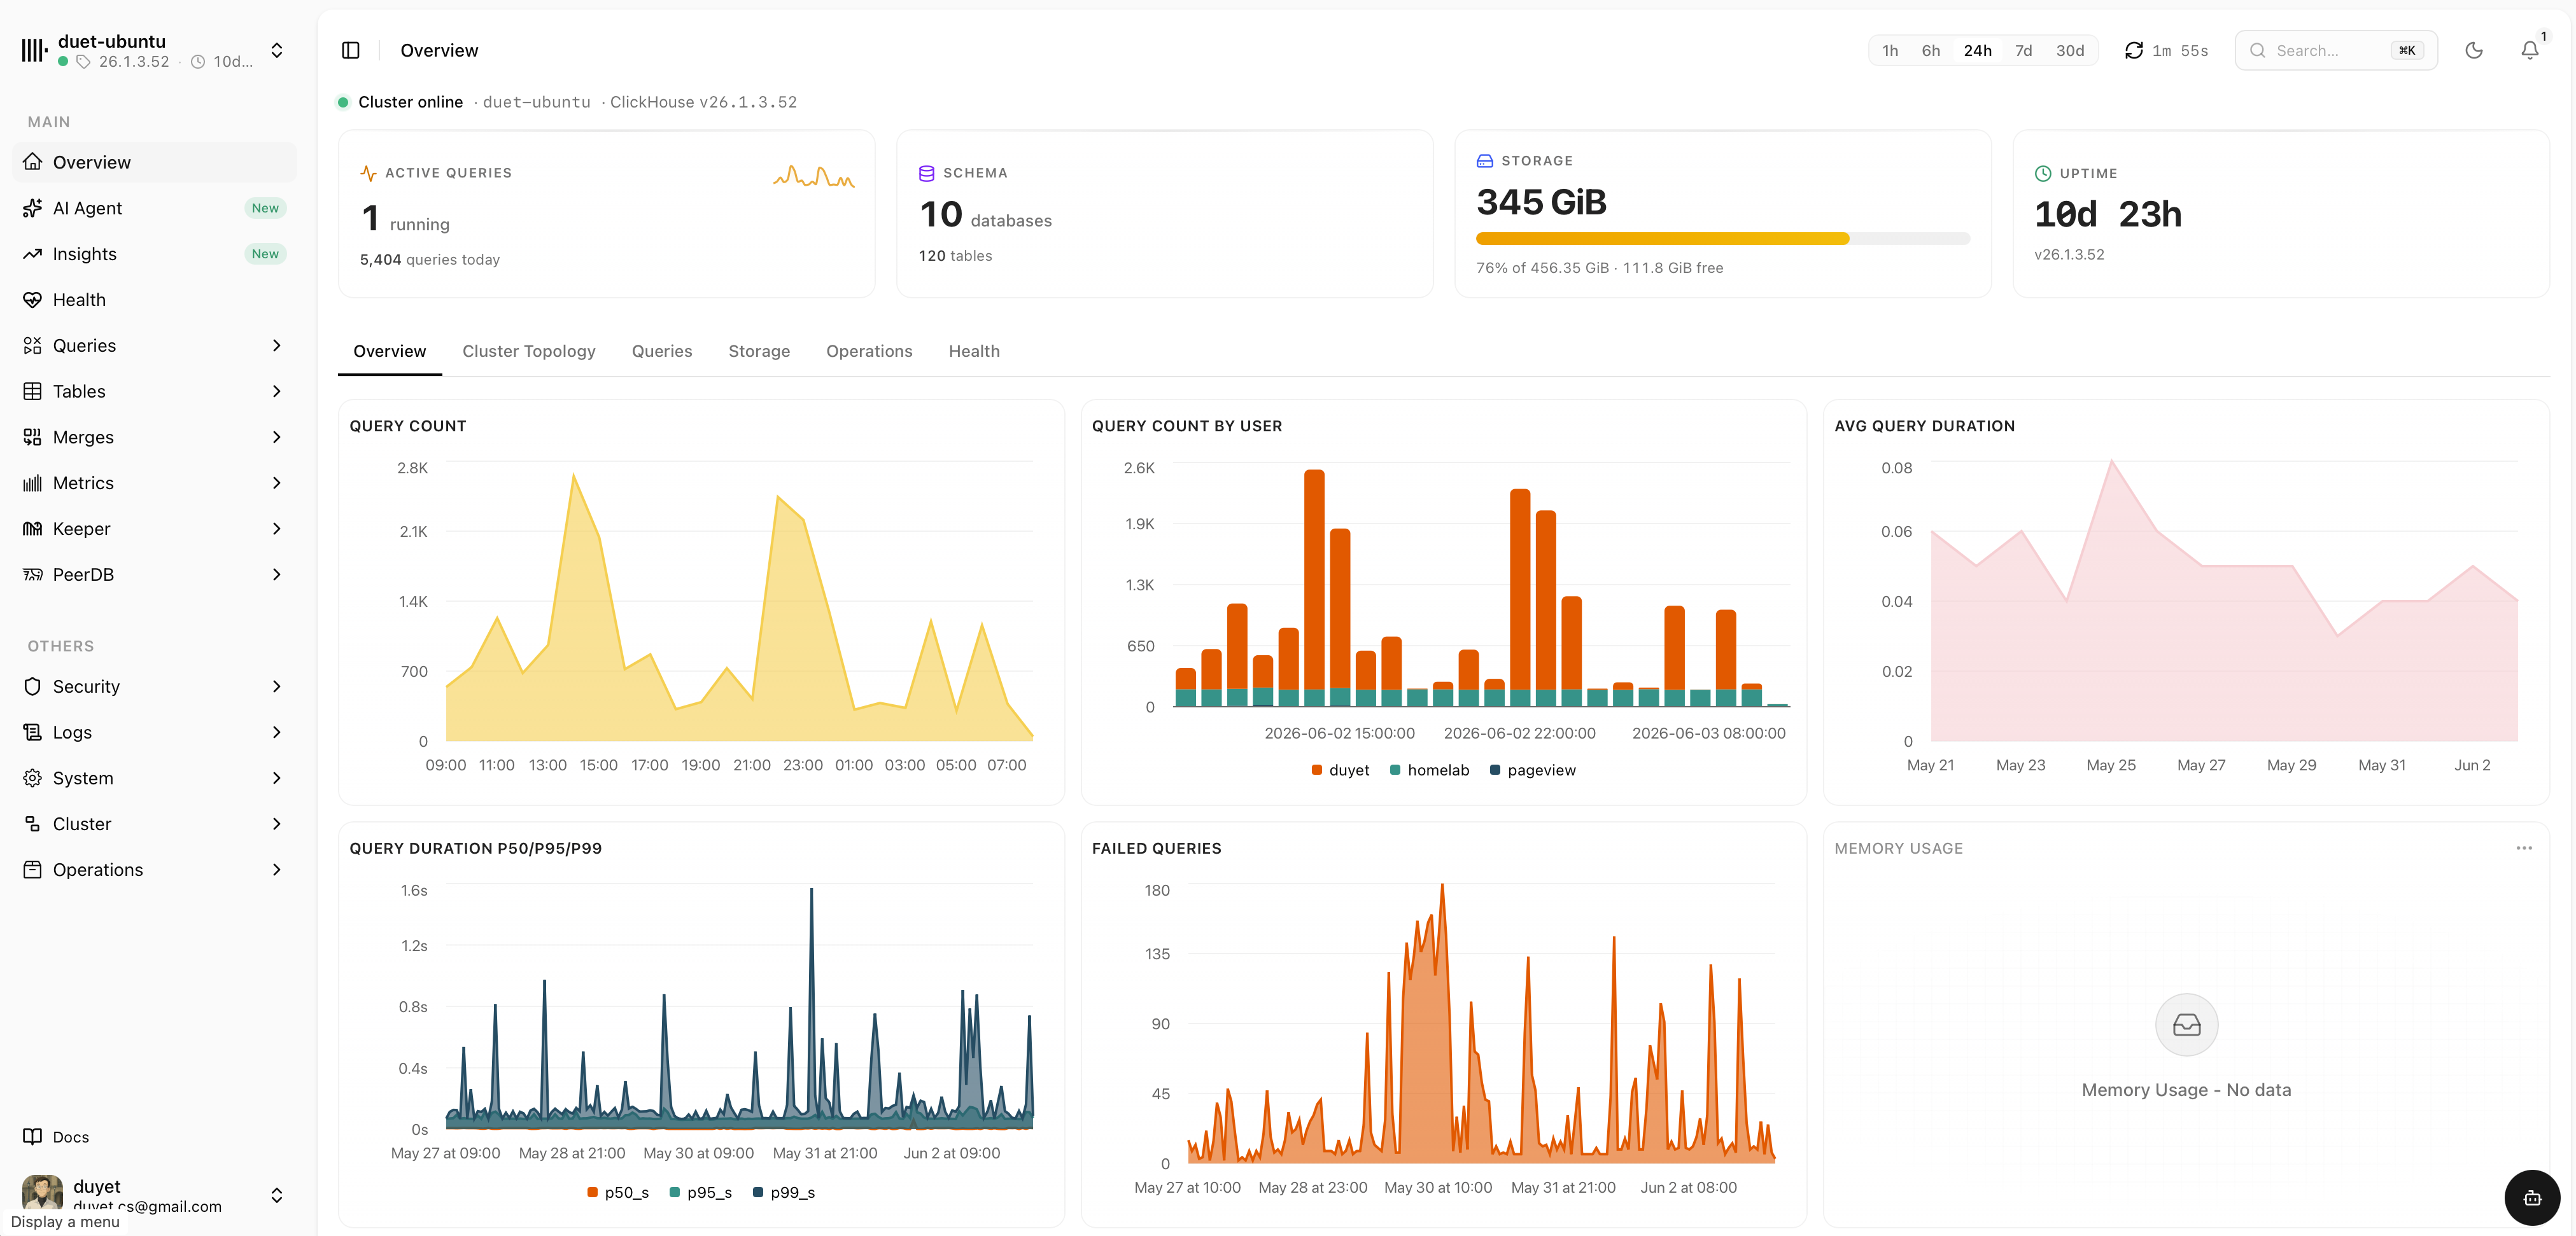Select the 30d time range
The width and height of the screenshot is (2576, 1236).
point(2070,51)
